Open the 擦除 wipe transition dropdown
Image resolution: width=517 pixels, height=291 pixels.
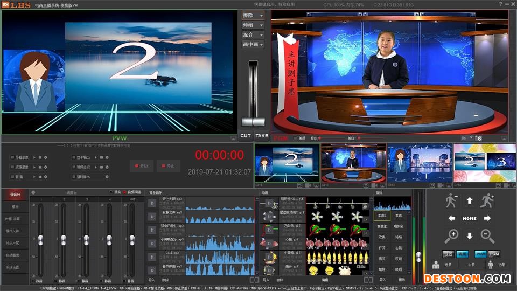[253, 16]
